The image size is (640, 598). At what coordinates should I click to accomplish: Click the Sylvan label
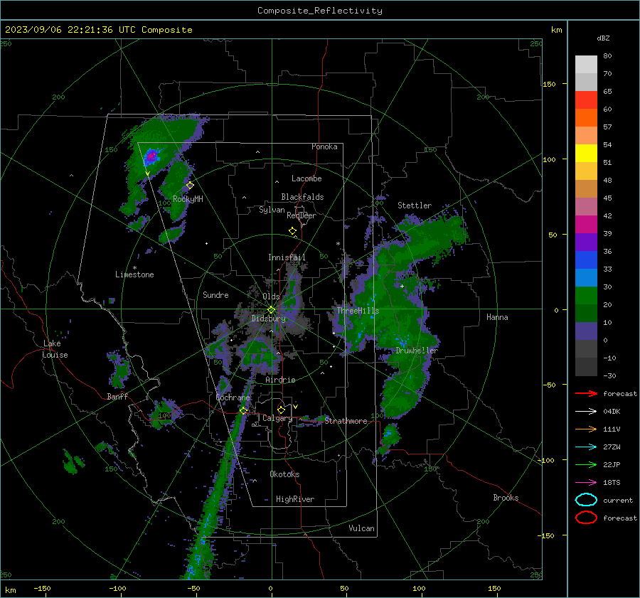pyautogui.click(x=272, y=210)
